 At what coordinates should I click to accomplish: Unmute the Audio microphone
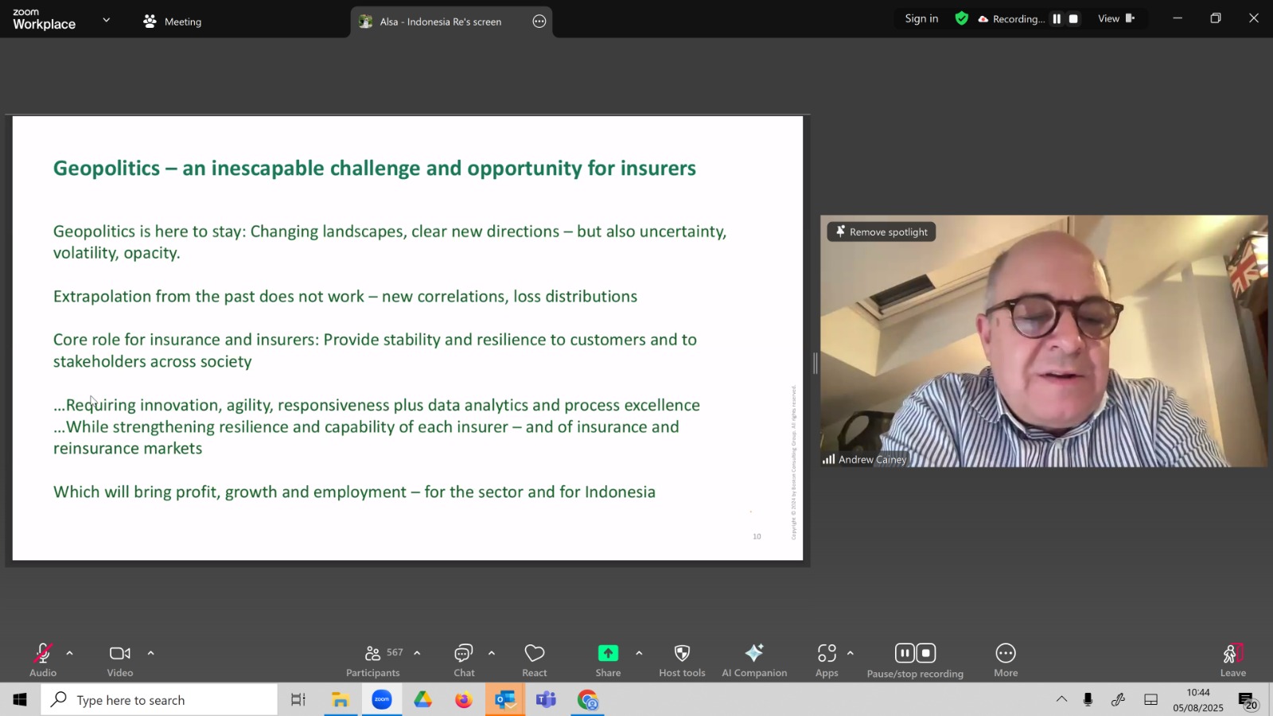coord(43,653)
